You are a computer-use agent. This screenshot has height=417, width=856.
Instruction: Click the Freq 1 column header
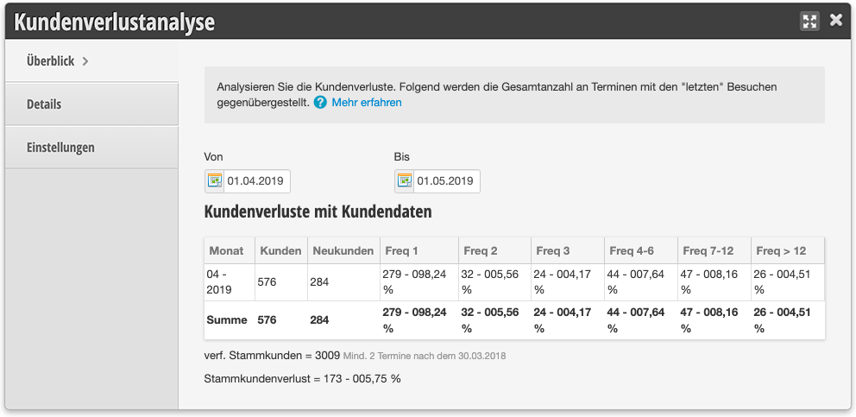point(419,251)
